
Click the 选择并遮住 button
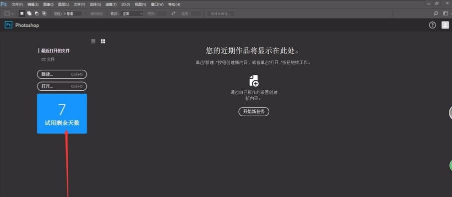pos(221,13)
